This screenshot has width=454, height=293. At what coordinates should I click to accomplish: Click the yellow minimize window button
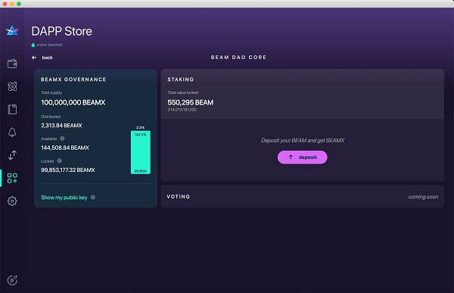point(12,4)
